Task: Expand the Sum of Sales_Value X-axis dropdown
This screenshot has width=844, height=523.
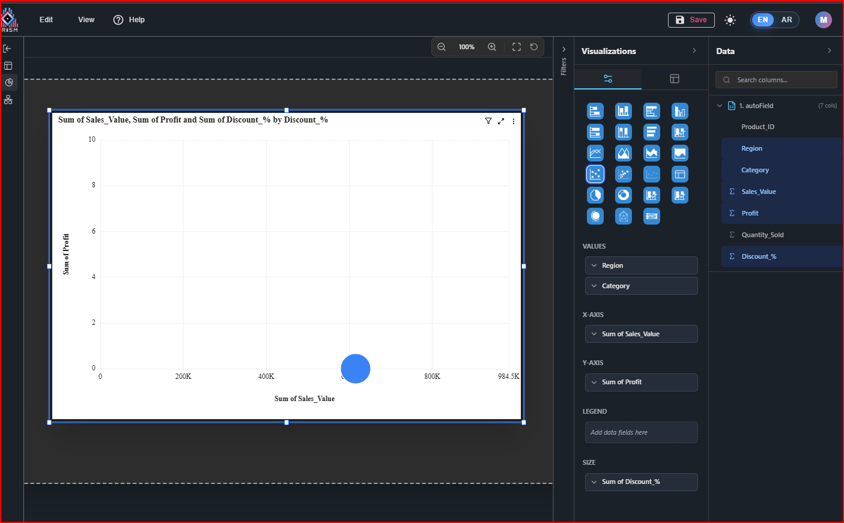Action: point(641,334)
